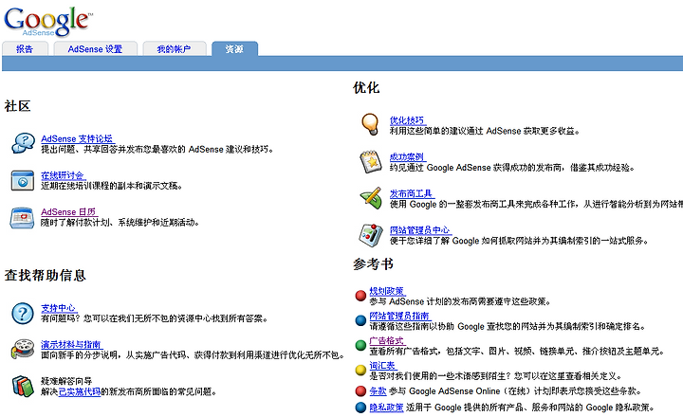Image resolution: width=683 pixels, height=417 pixels.
Task: Switch to the 报告 tab
Action: coord(25,48)
